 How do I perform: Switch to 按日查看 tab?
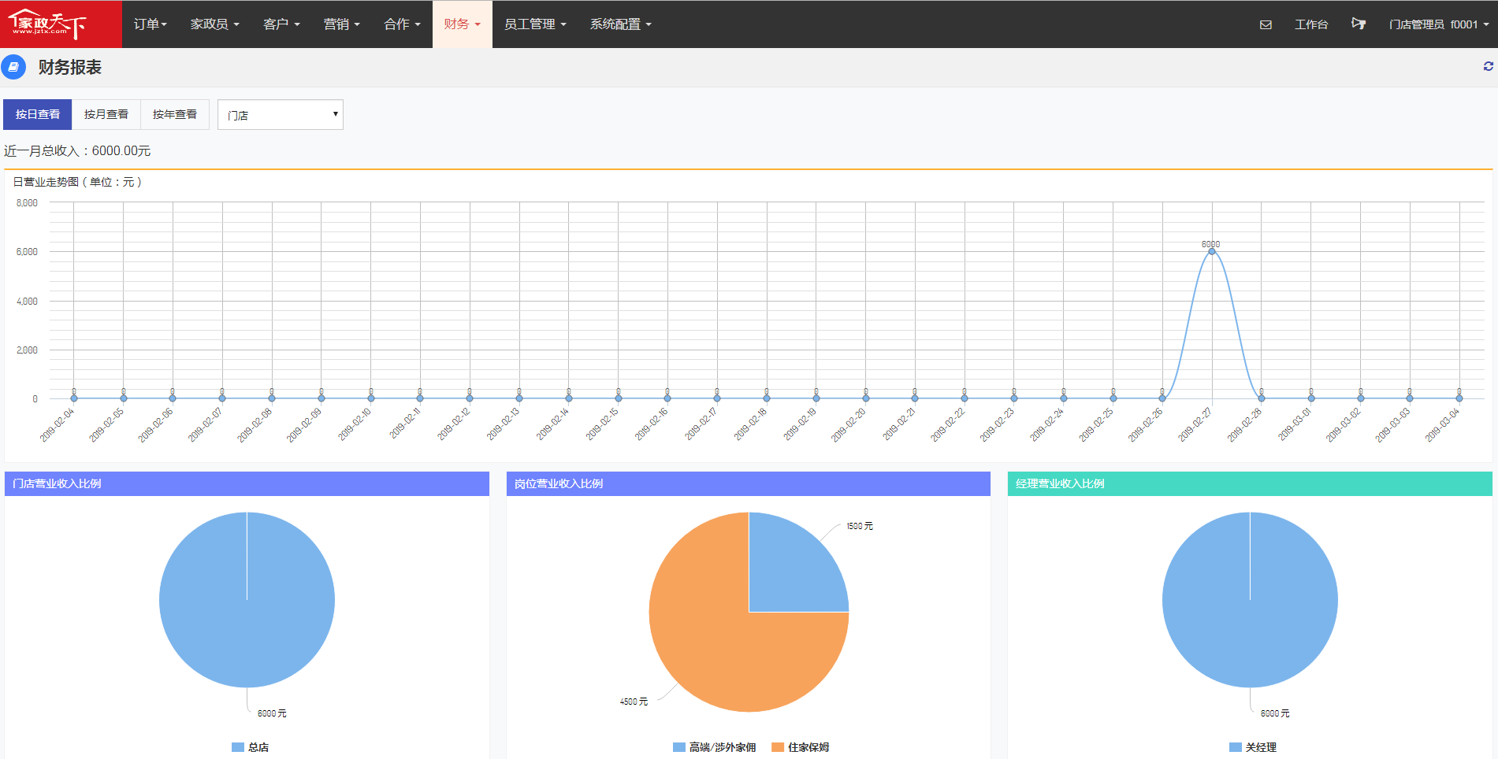tap(38, 114)
